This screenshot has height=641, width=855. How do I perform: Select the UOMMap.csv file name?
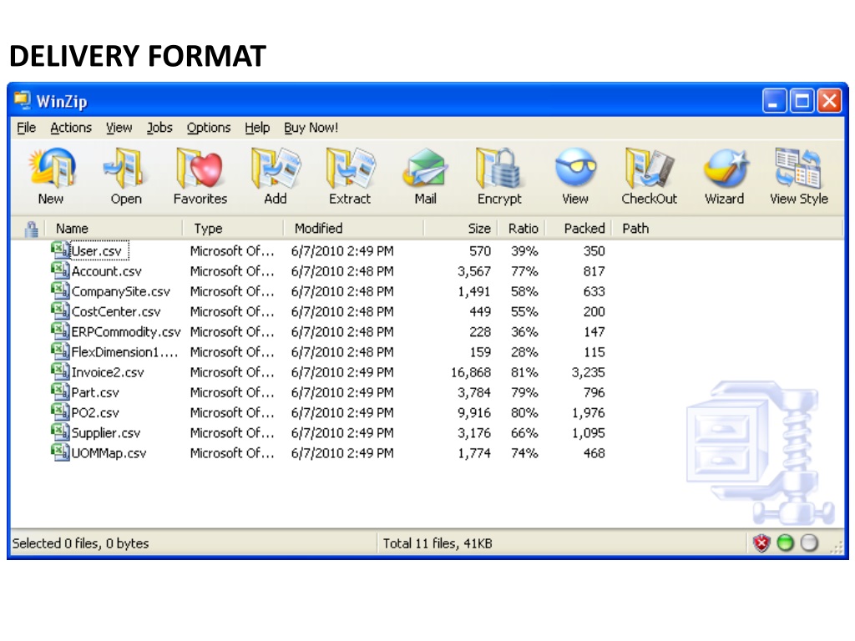click(109, 453)
